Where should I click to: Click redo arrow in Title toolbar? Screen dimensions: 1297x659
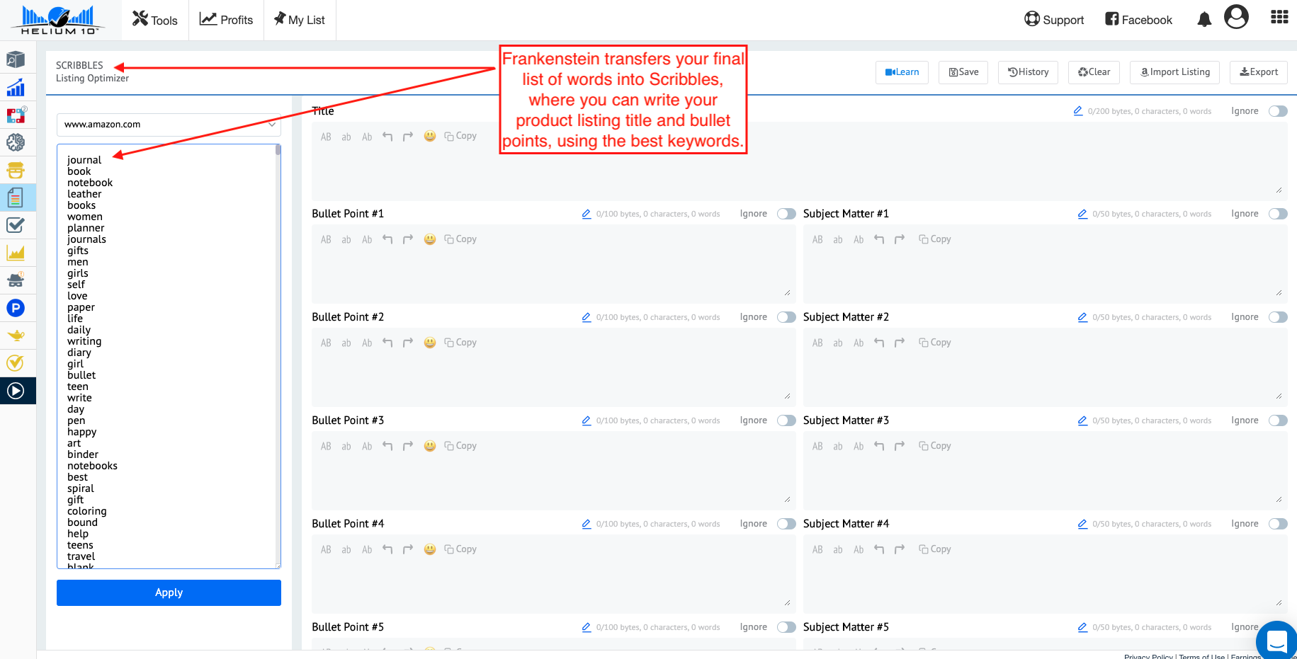click(x=408, y=137)
